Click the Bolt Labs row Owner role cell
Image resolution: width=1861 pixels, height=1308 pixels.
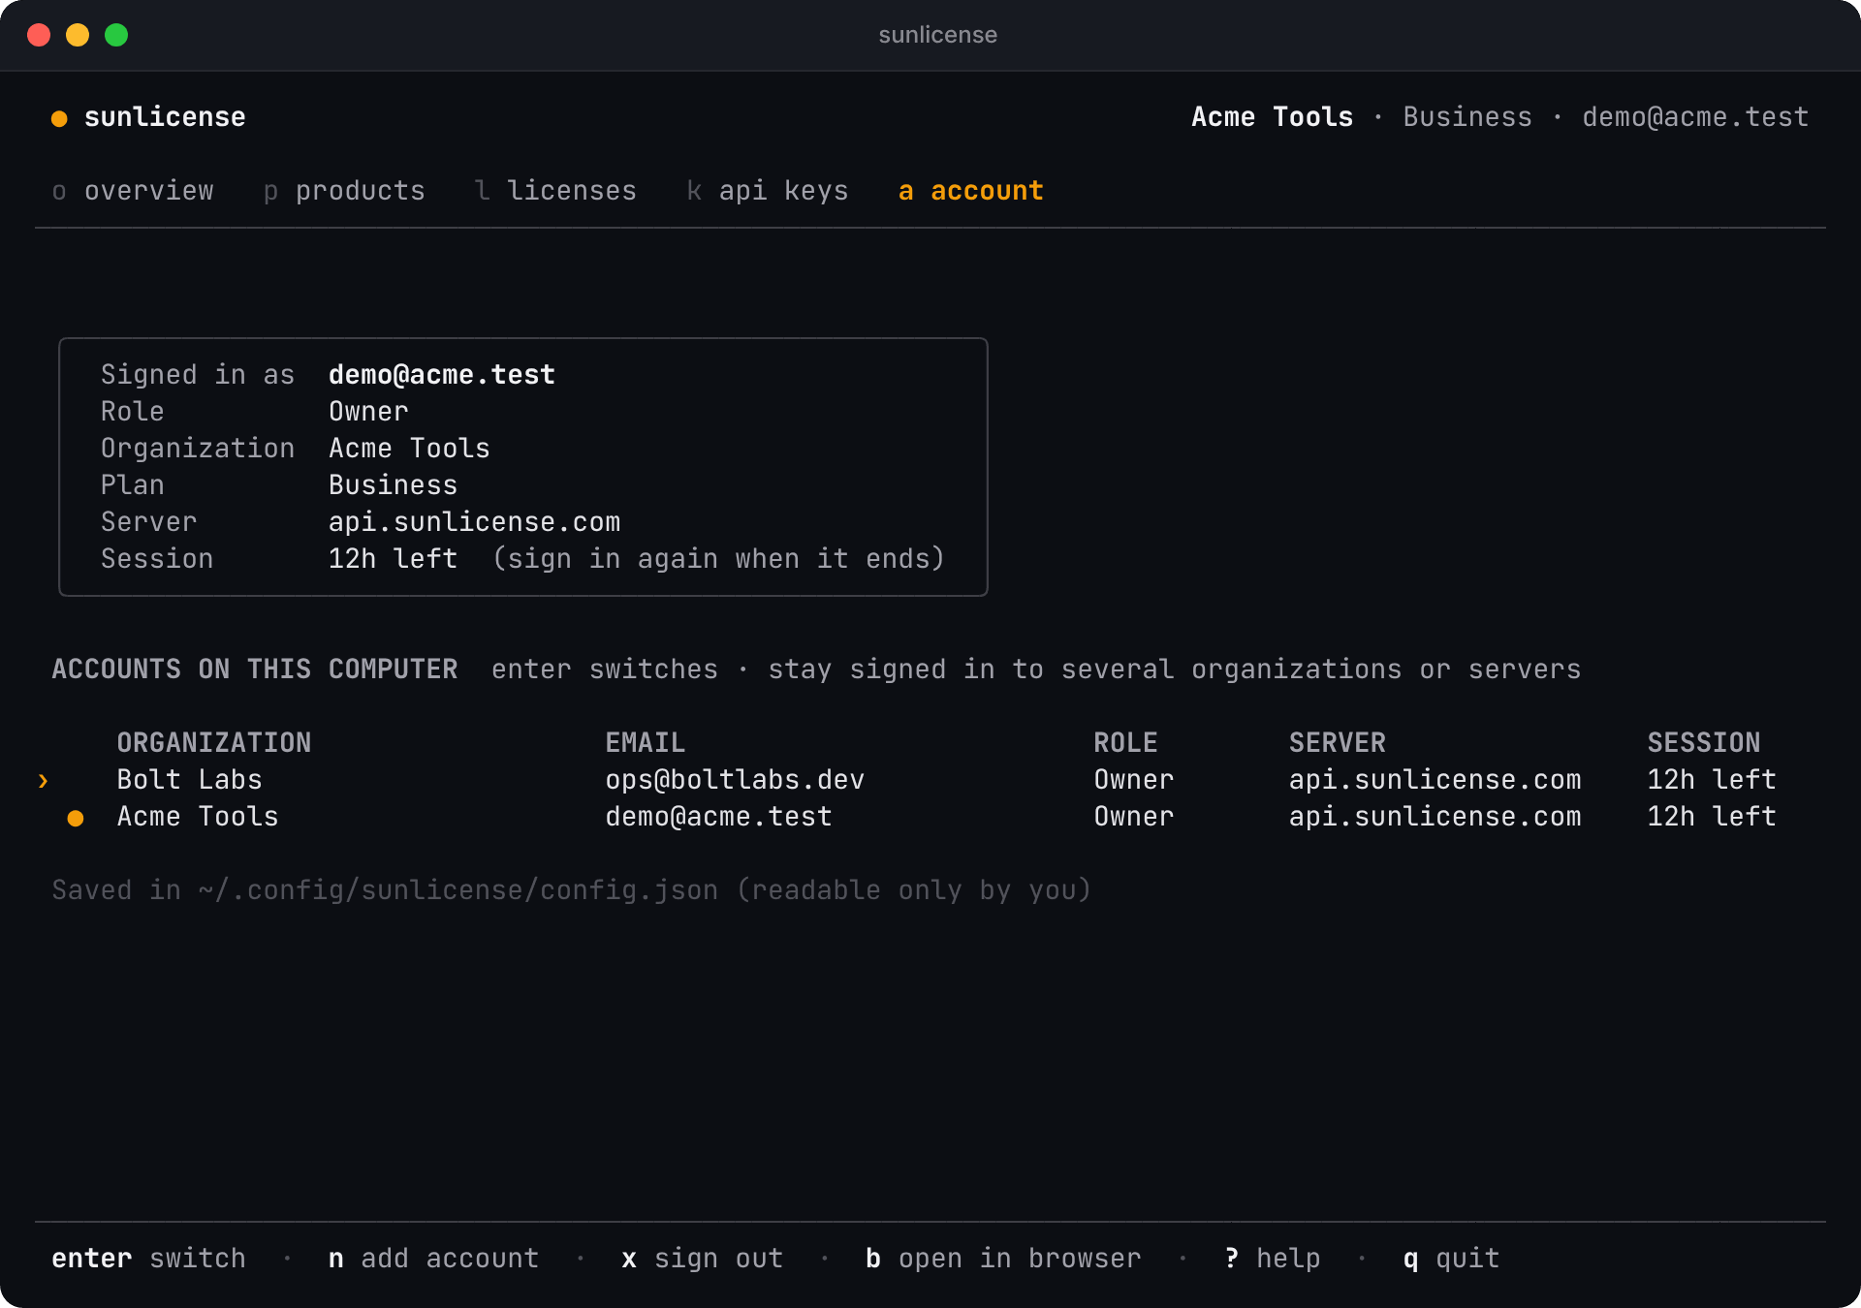click(1134, 780)
